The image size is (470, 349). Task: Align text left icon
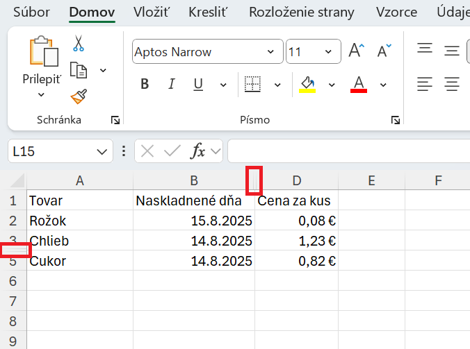(425, 84)
